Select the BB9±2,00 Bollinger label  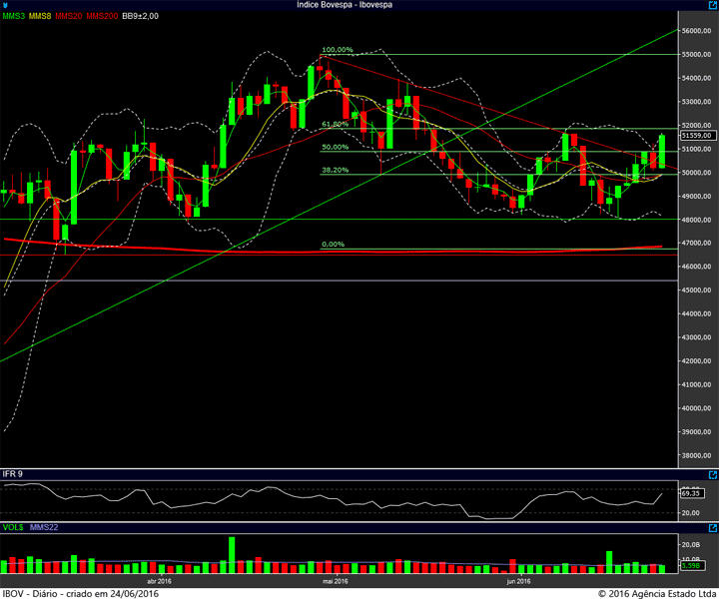[141, 16]
